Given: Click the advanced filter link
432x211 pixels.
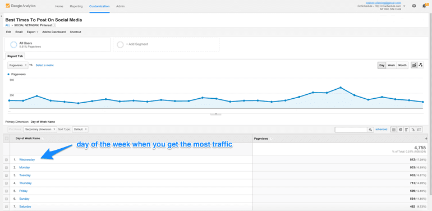Looking at the screenshot, I should pos(382,130).
